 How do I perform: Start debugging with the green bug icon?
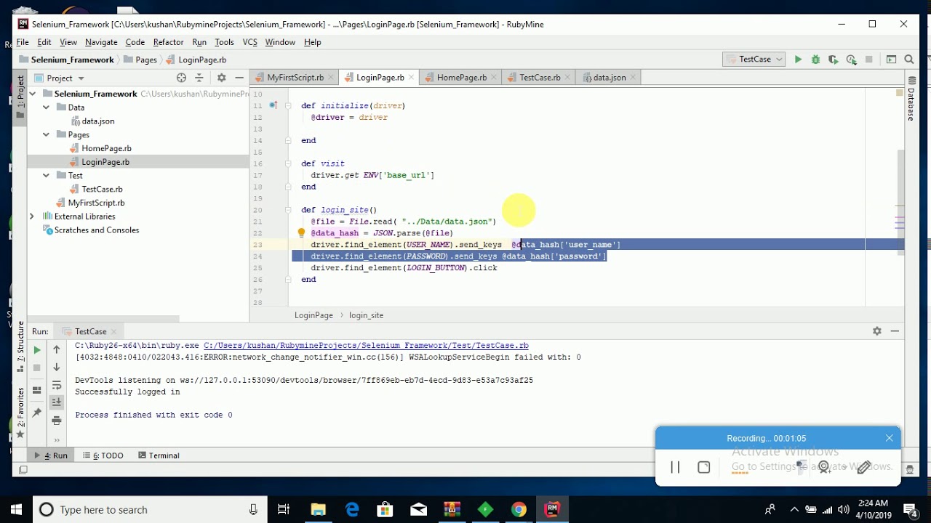(815, 60)
